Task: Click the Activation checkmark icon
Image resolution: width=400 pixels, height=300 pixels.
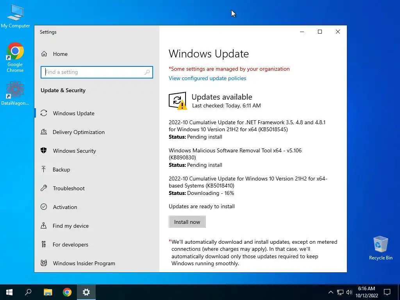Action: coord(44,207)
